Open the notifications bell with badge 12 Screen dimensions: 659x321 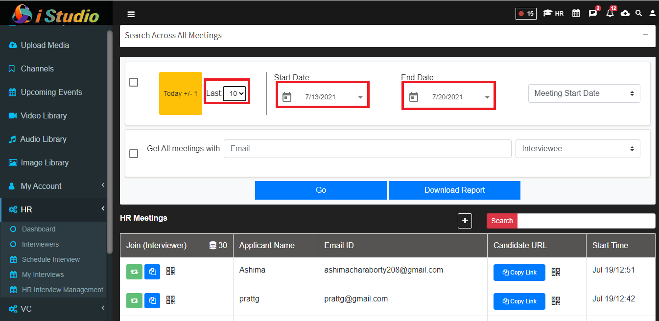(x=610, y=13)
